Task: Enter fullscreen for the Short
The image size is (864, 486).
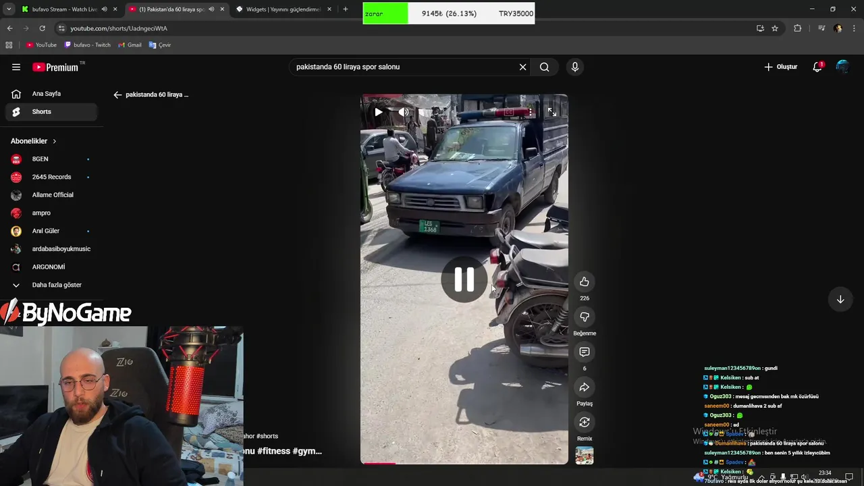Action: pyautogui.click(x=552, y=112)
